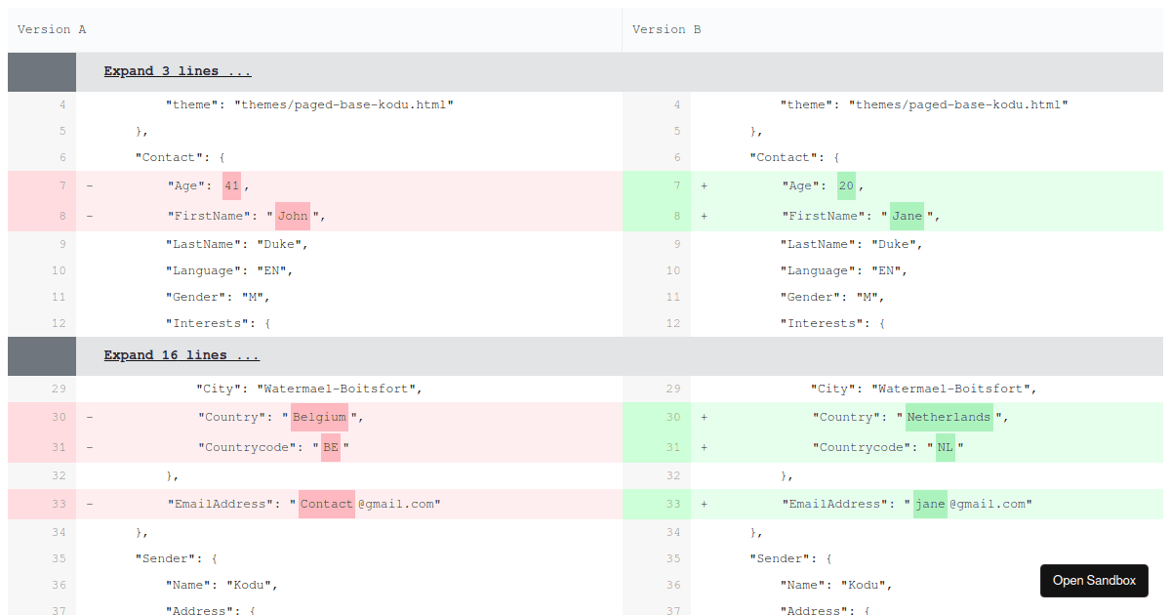The height and width of the screenshot is (615, 1171).
Task: Select the minus marker on the Countrycode BE line
Action: pyautogui.click(x=89, y=447)
